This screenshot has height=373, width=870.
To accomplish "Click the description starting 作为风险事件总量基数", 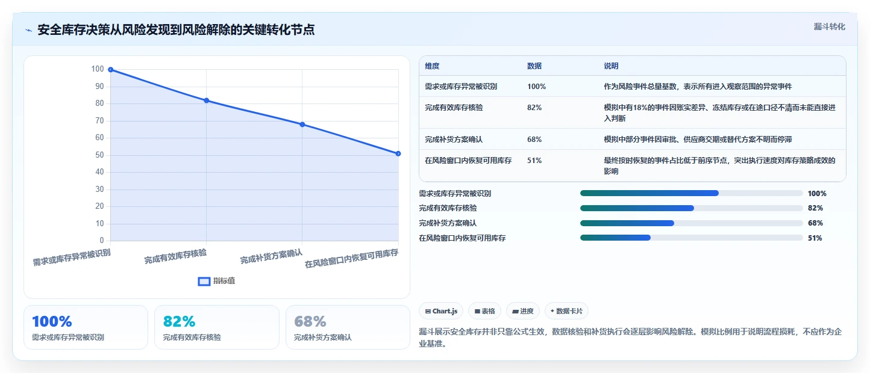I will coord(698,87).
